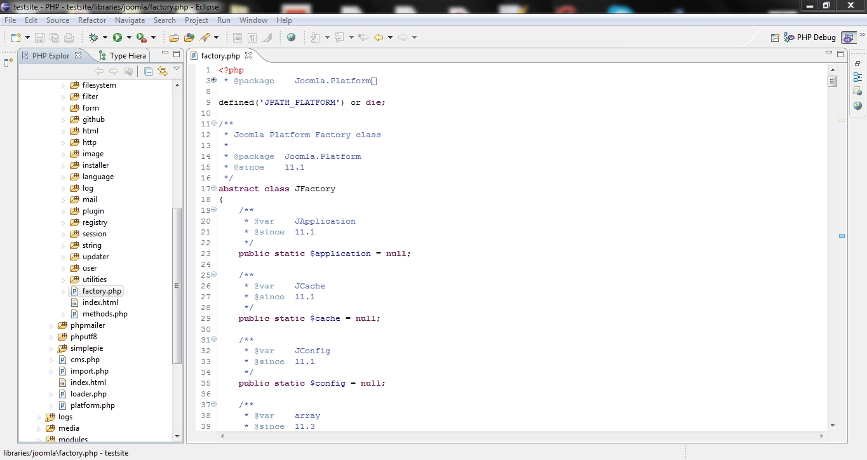Open the File menu

pos(10,20)
